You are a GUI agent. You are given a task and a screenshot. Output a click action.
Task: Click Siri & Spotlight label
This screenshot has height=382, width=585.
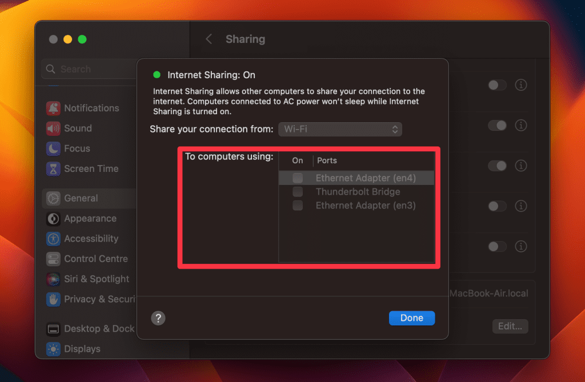tap(97, 279)
